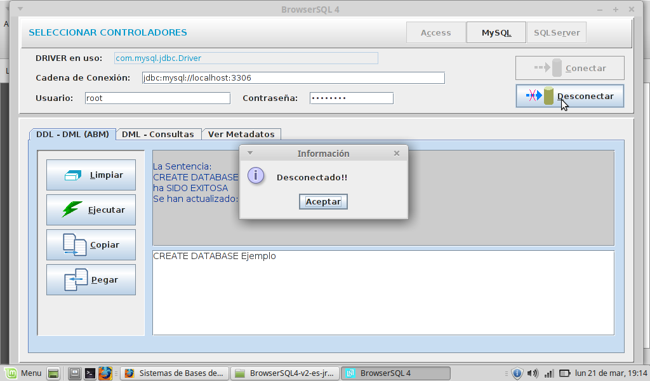The width and height of the screenshot is (650, 381).
Task: Open the Ver Metadatos tab
Action: pyautogui.click(x=241, y=134)
